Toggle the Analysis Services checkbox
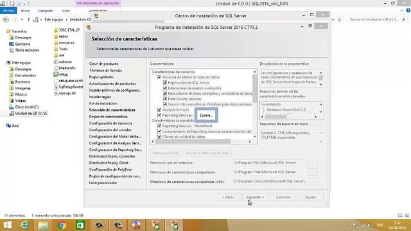This screenshot has width=411, height=231. pos(159,110)
